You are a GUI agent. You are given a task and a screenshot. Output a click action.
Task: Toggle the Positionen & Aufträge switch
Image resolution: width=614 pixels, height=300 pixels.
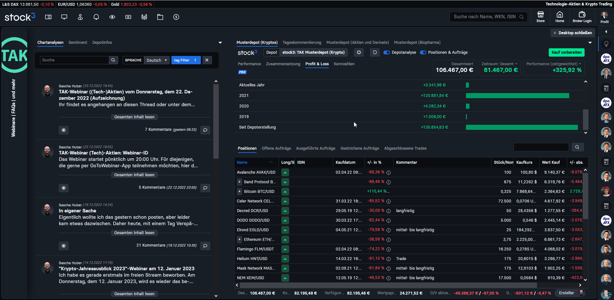point(423,52)
